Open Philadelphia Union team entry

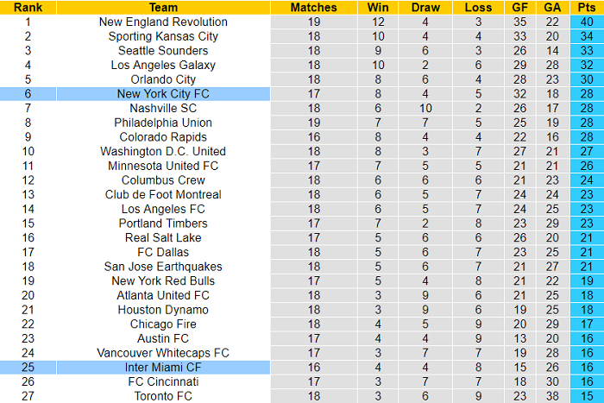tap(163, 123)
